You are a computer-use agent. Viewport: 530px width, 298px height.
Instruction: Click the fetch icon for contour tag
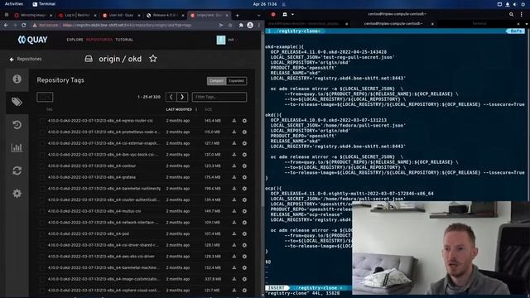[x=234, y=166]
